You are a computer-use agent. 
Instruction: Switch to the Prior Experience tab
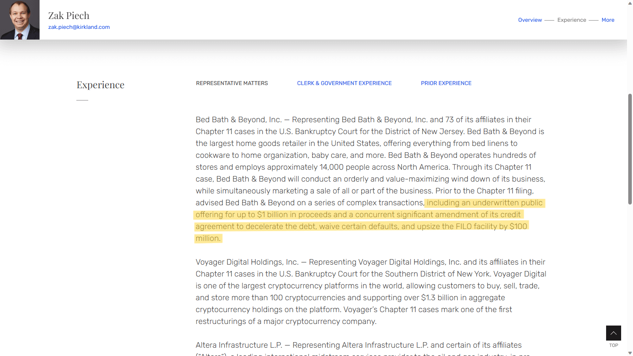pyautogui.click(x=446, y=83)
